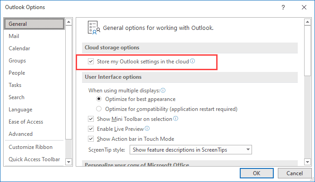
Task: Click the main pane vertical scrollbar thumb
Action: (x=308, y=50)
